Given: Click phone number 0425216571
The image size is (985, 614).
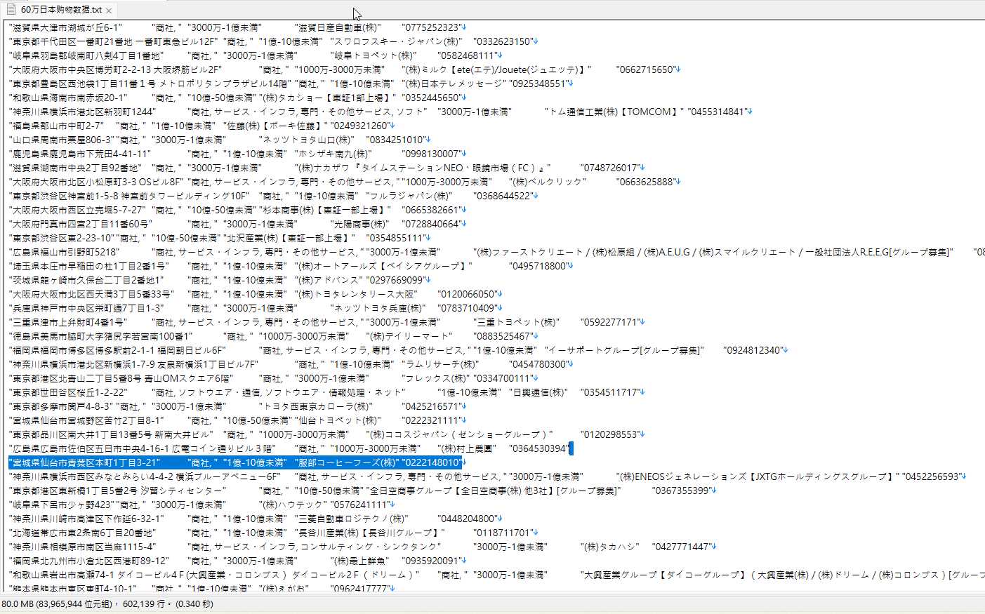Looking at the screenshot, I should [431, 406].
